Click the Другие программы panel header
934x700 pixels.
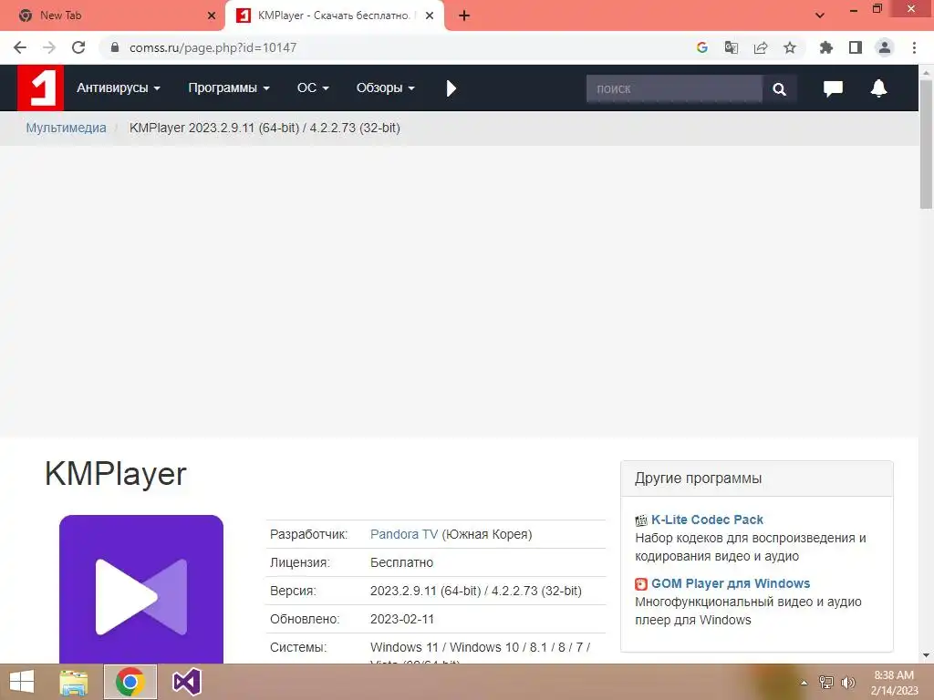pos(756,478)
